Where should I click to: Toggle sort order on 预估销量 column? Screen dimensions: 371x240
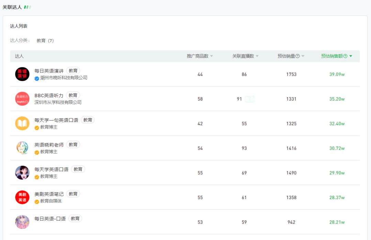pyautogui.click(x=304, y=56)
